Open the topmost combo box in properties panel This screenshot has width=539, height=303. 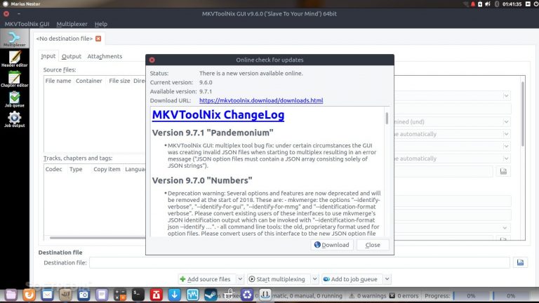click(x=453, y=95)
